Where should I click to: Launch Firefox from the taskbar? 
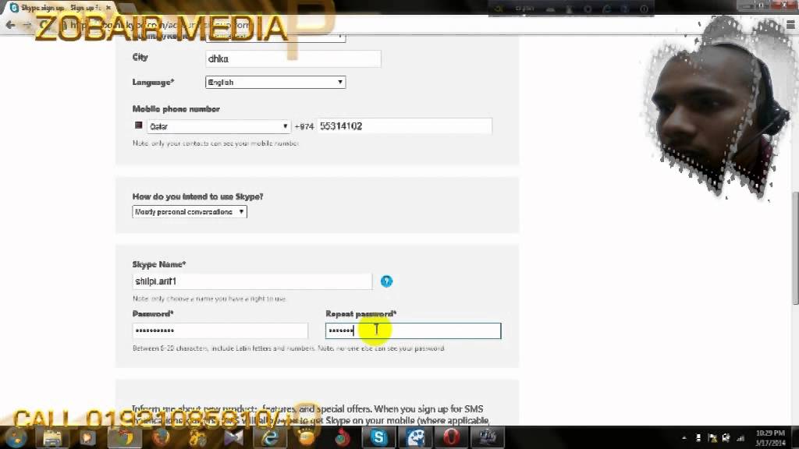pyautogui.click(x=161, y=437)
